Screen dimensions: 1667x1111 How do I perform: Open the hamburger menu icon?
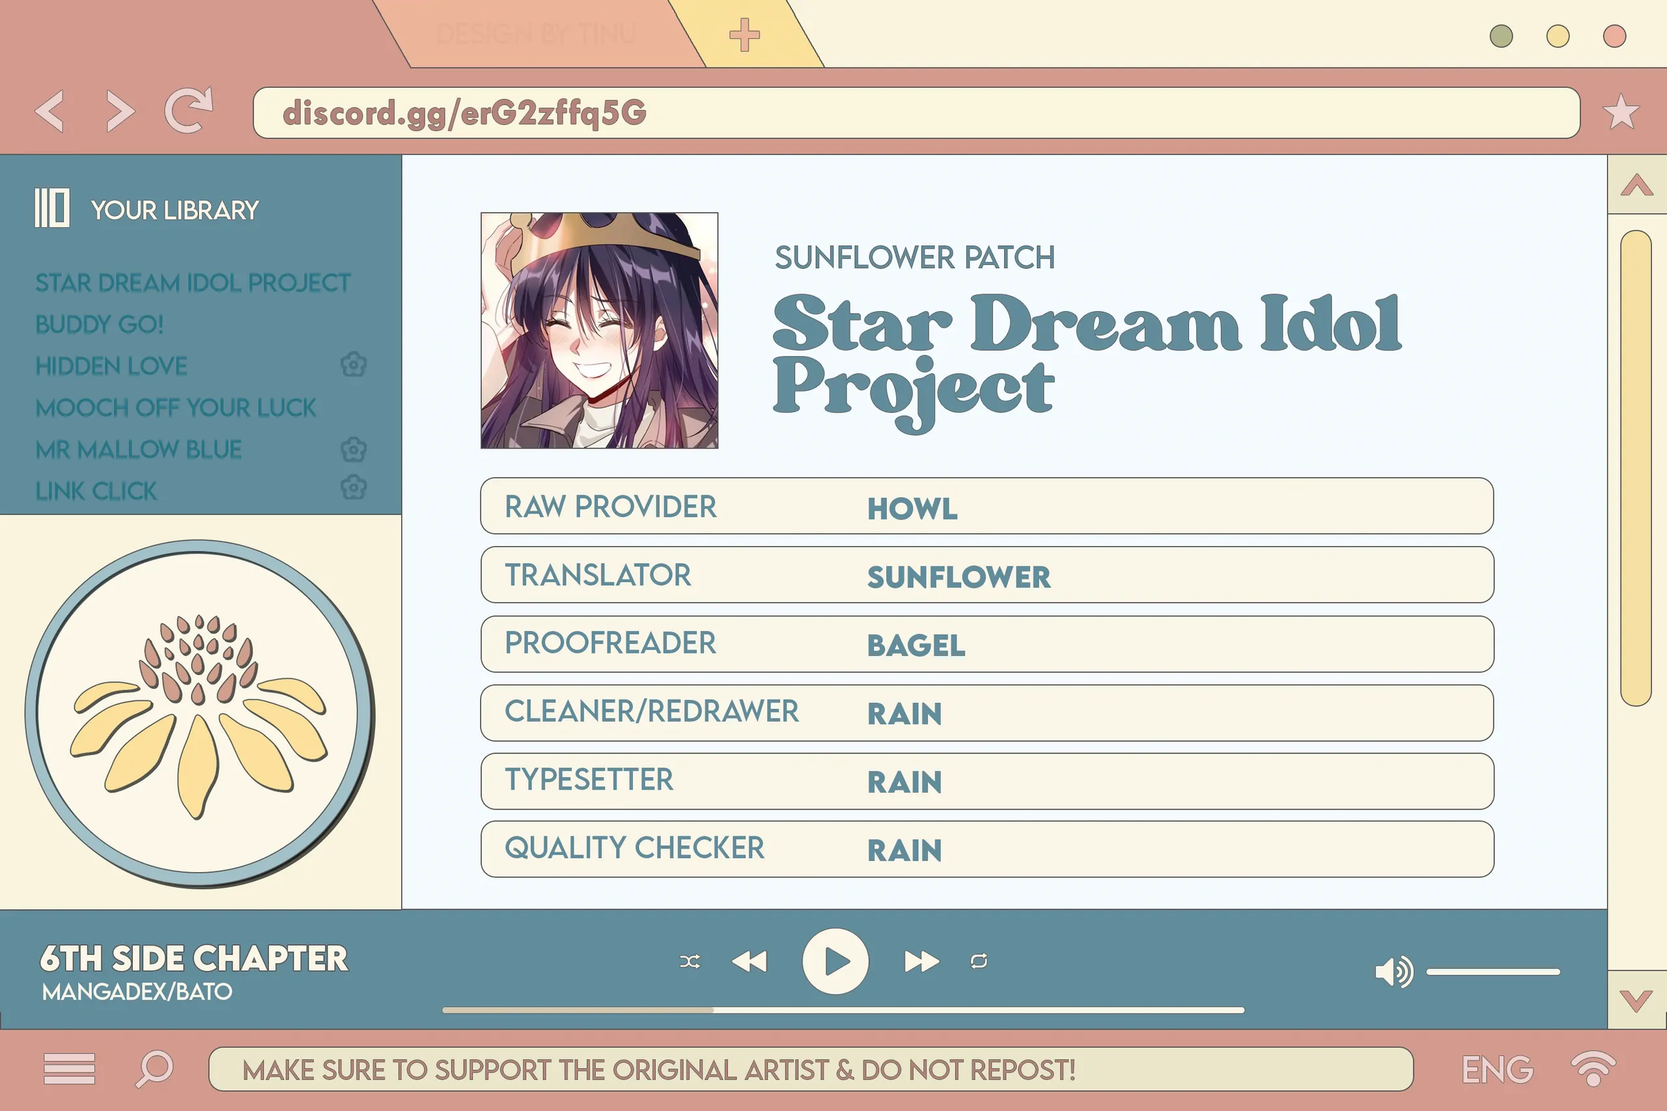(69, 1069)
